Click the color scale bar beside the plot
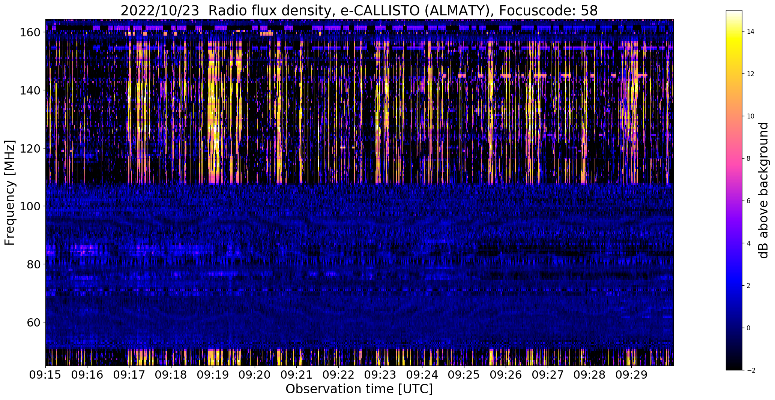This screenshot has width=775, height=400. [734, 190]
